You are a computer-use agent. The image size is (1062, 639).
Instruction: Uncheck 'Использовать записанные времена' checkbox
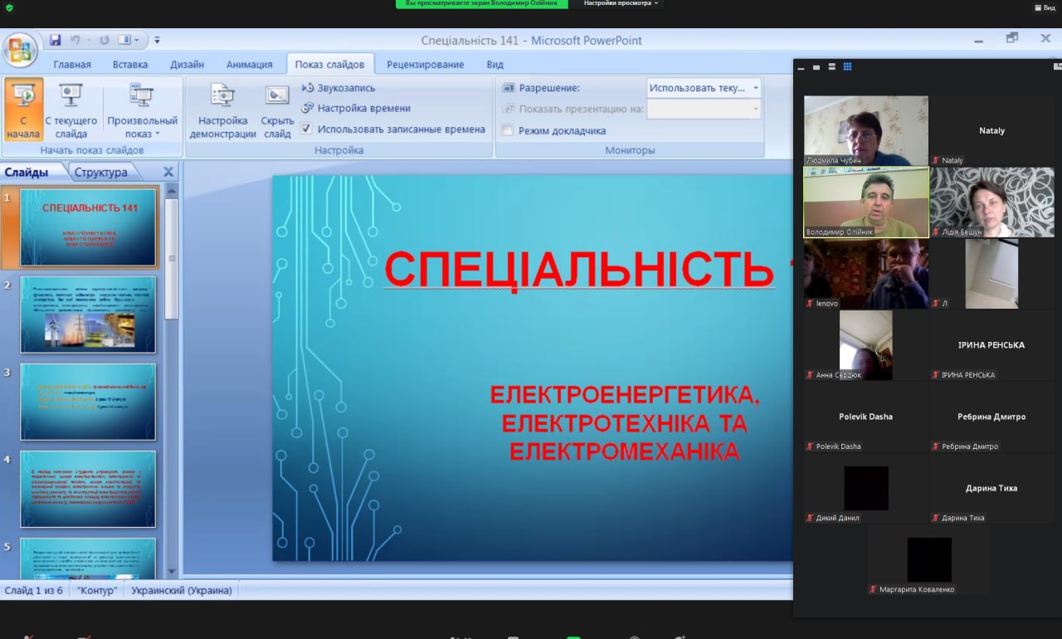[x=306, y=129]
